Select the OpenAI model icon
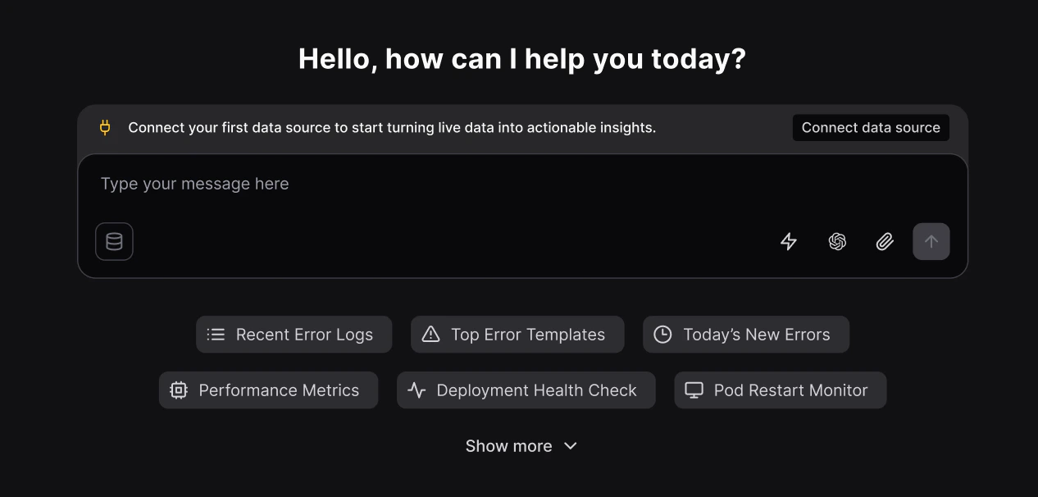The width and height of the screenshot is (1038, 497). (836, 241)
